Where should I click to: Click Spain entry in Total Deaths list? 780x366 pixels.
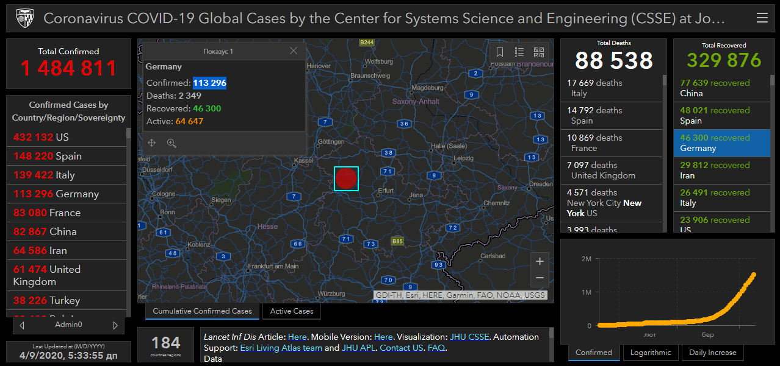point(612,116)
